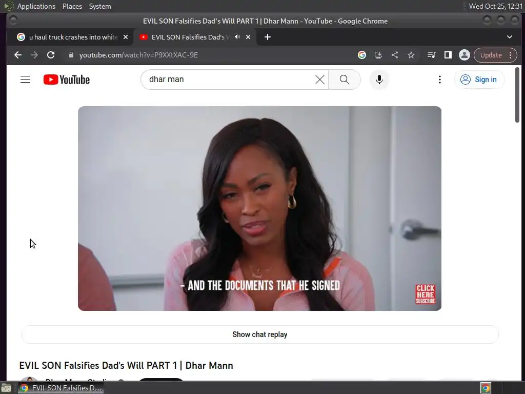Pause the video by clicking player
The width and height of the screenshot is (525, 394).
click(x=259, y=208)
